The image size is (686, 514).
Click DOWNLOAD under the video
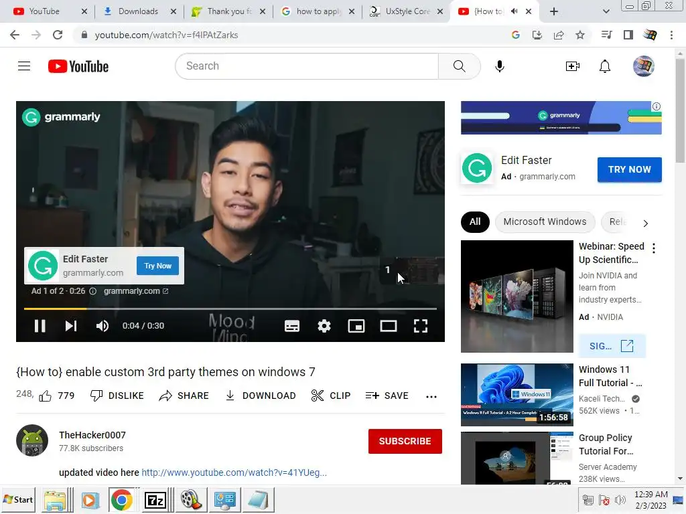pyautogui.click(x=261, y=396)
